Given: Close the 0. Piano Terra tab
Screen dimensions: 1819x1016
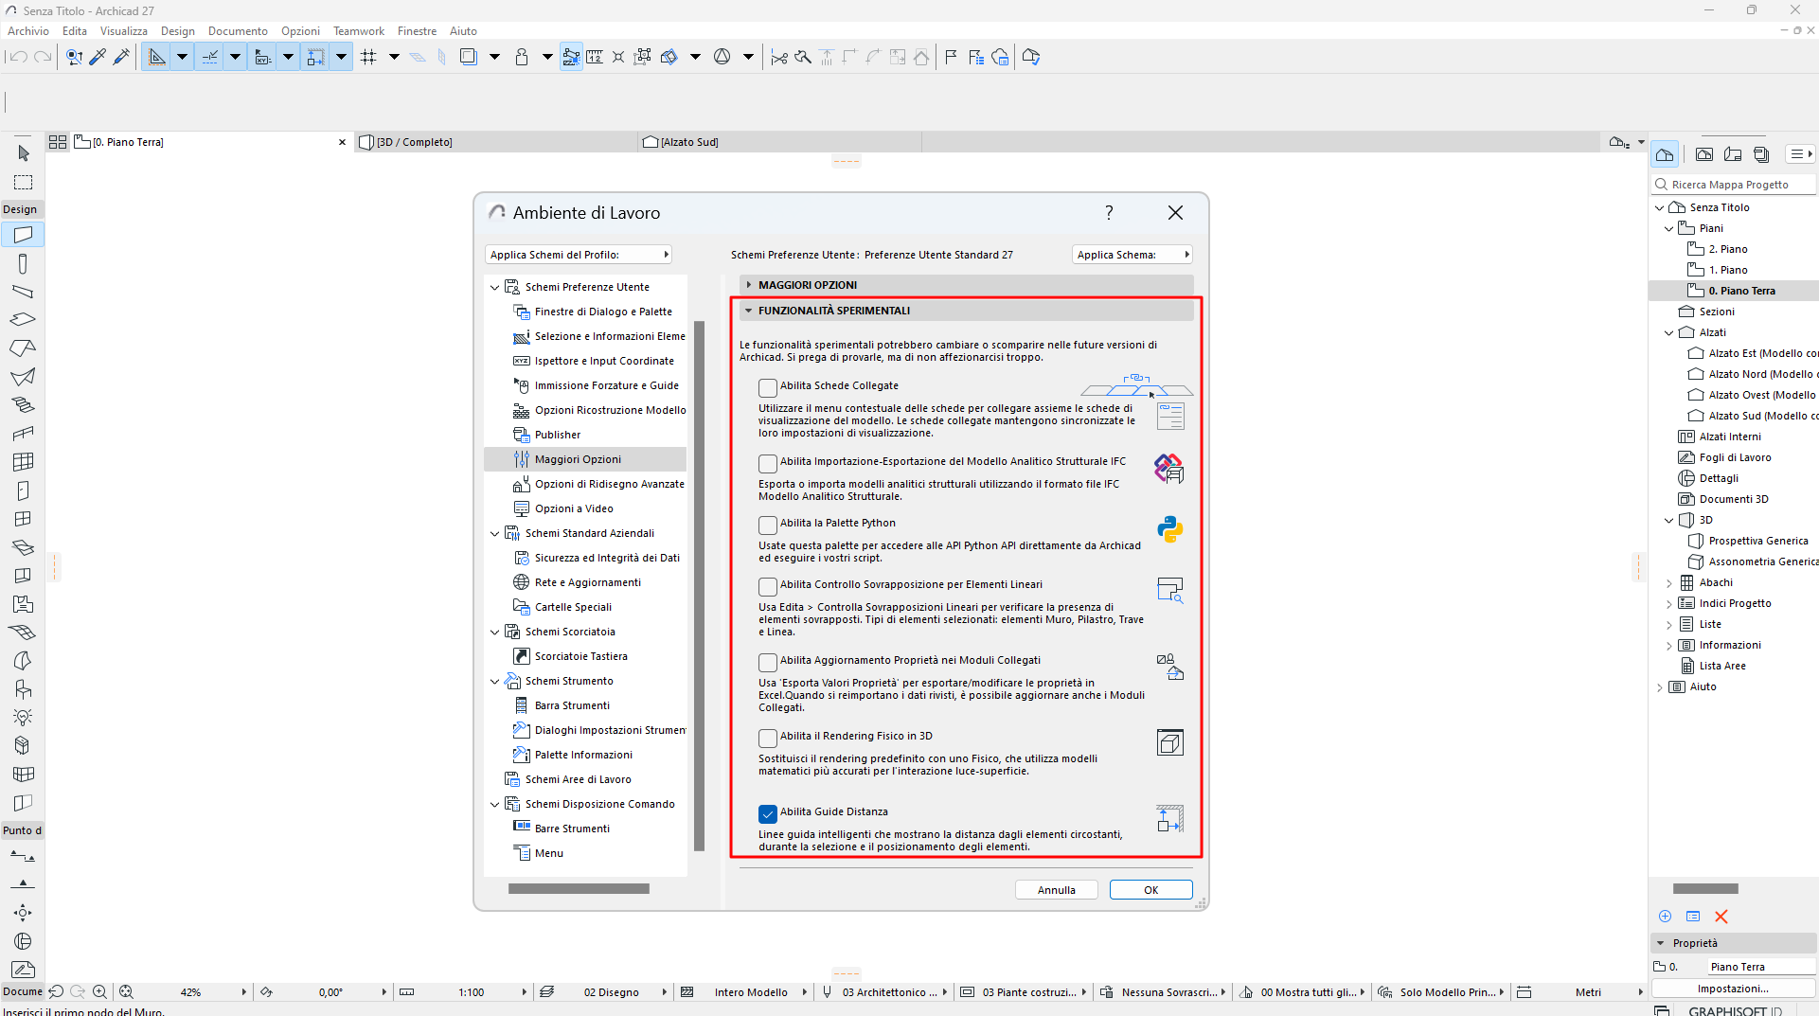Looking at the screenshot, I should tap(343, 142).
